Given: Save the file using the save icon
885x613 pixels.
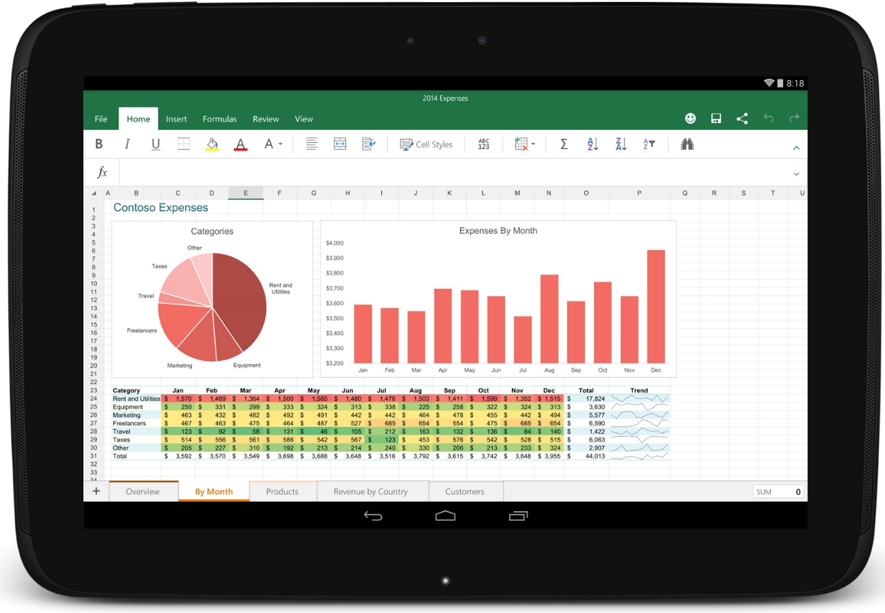Looking at the screenshot, I should [716, 118].
